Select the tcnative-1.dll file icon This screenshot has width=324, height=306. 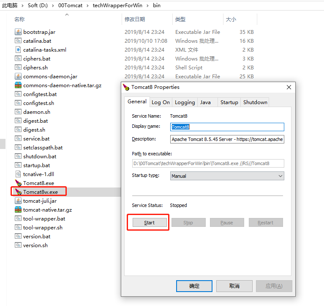click(x=18, y=174)
